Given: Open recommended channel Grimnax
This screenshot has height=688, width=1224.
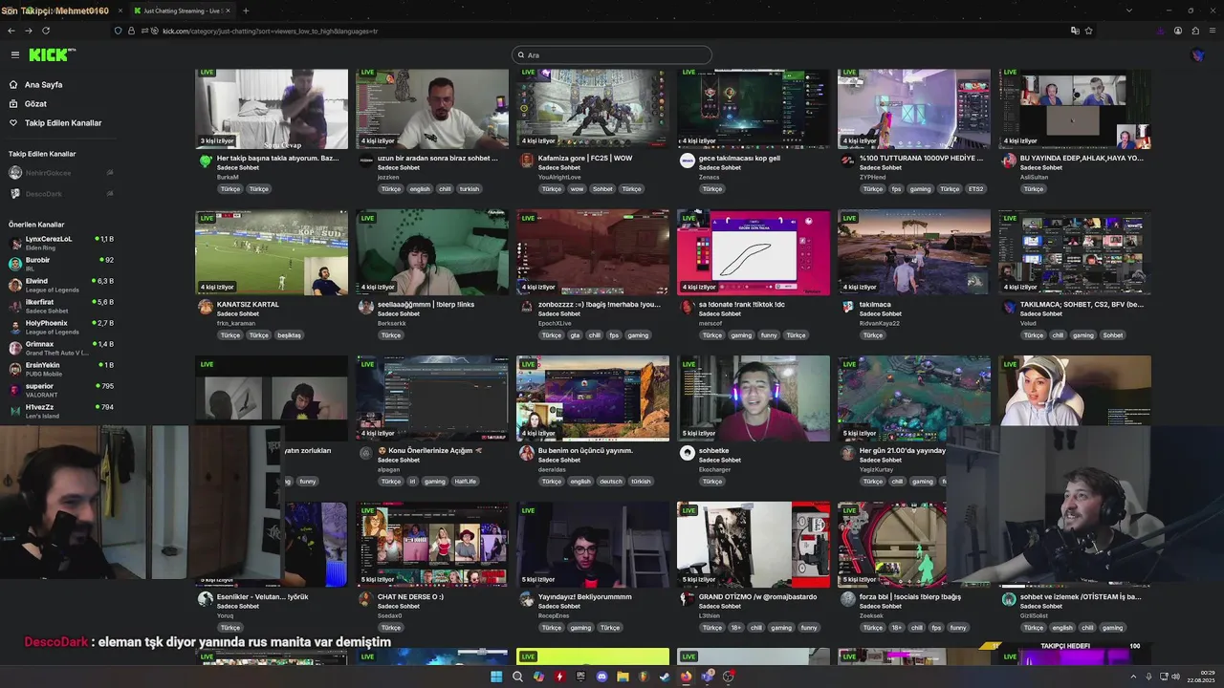Looking at the screenshot, I should [x=61, y=348].
